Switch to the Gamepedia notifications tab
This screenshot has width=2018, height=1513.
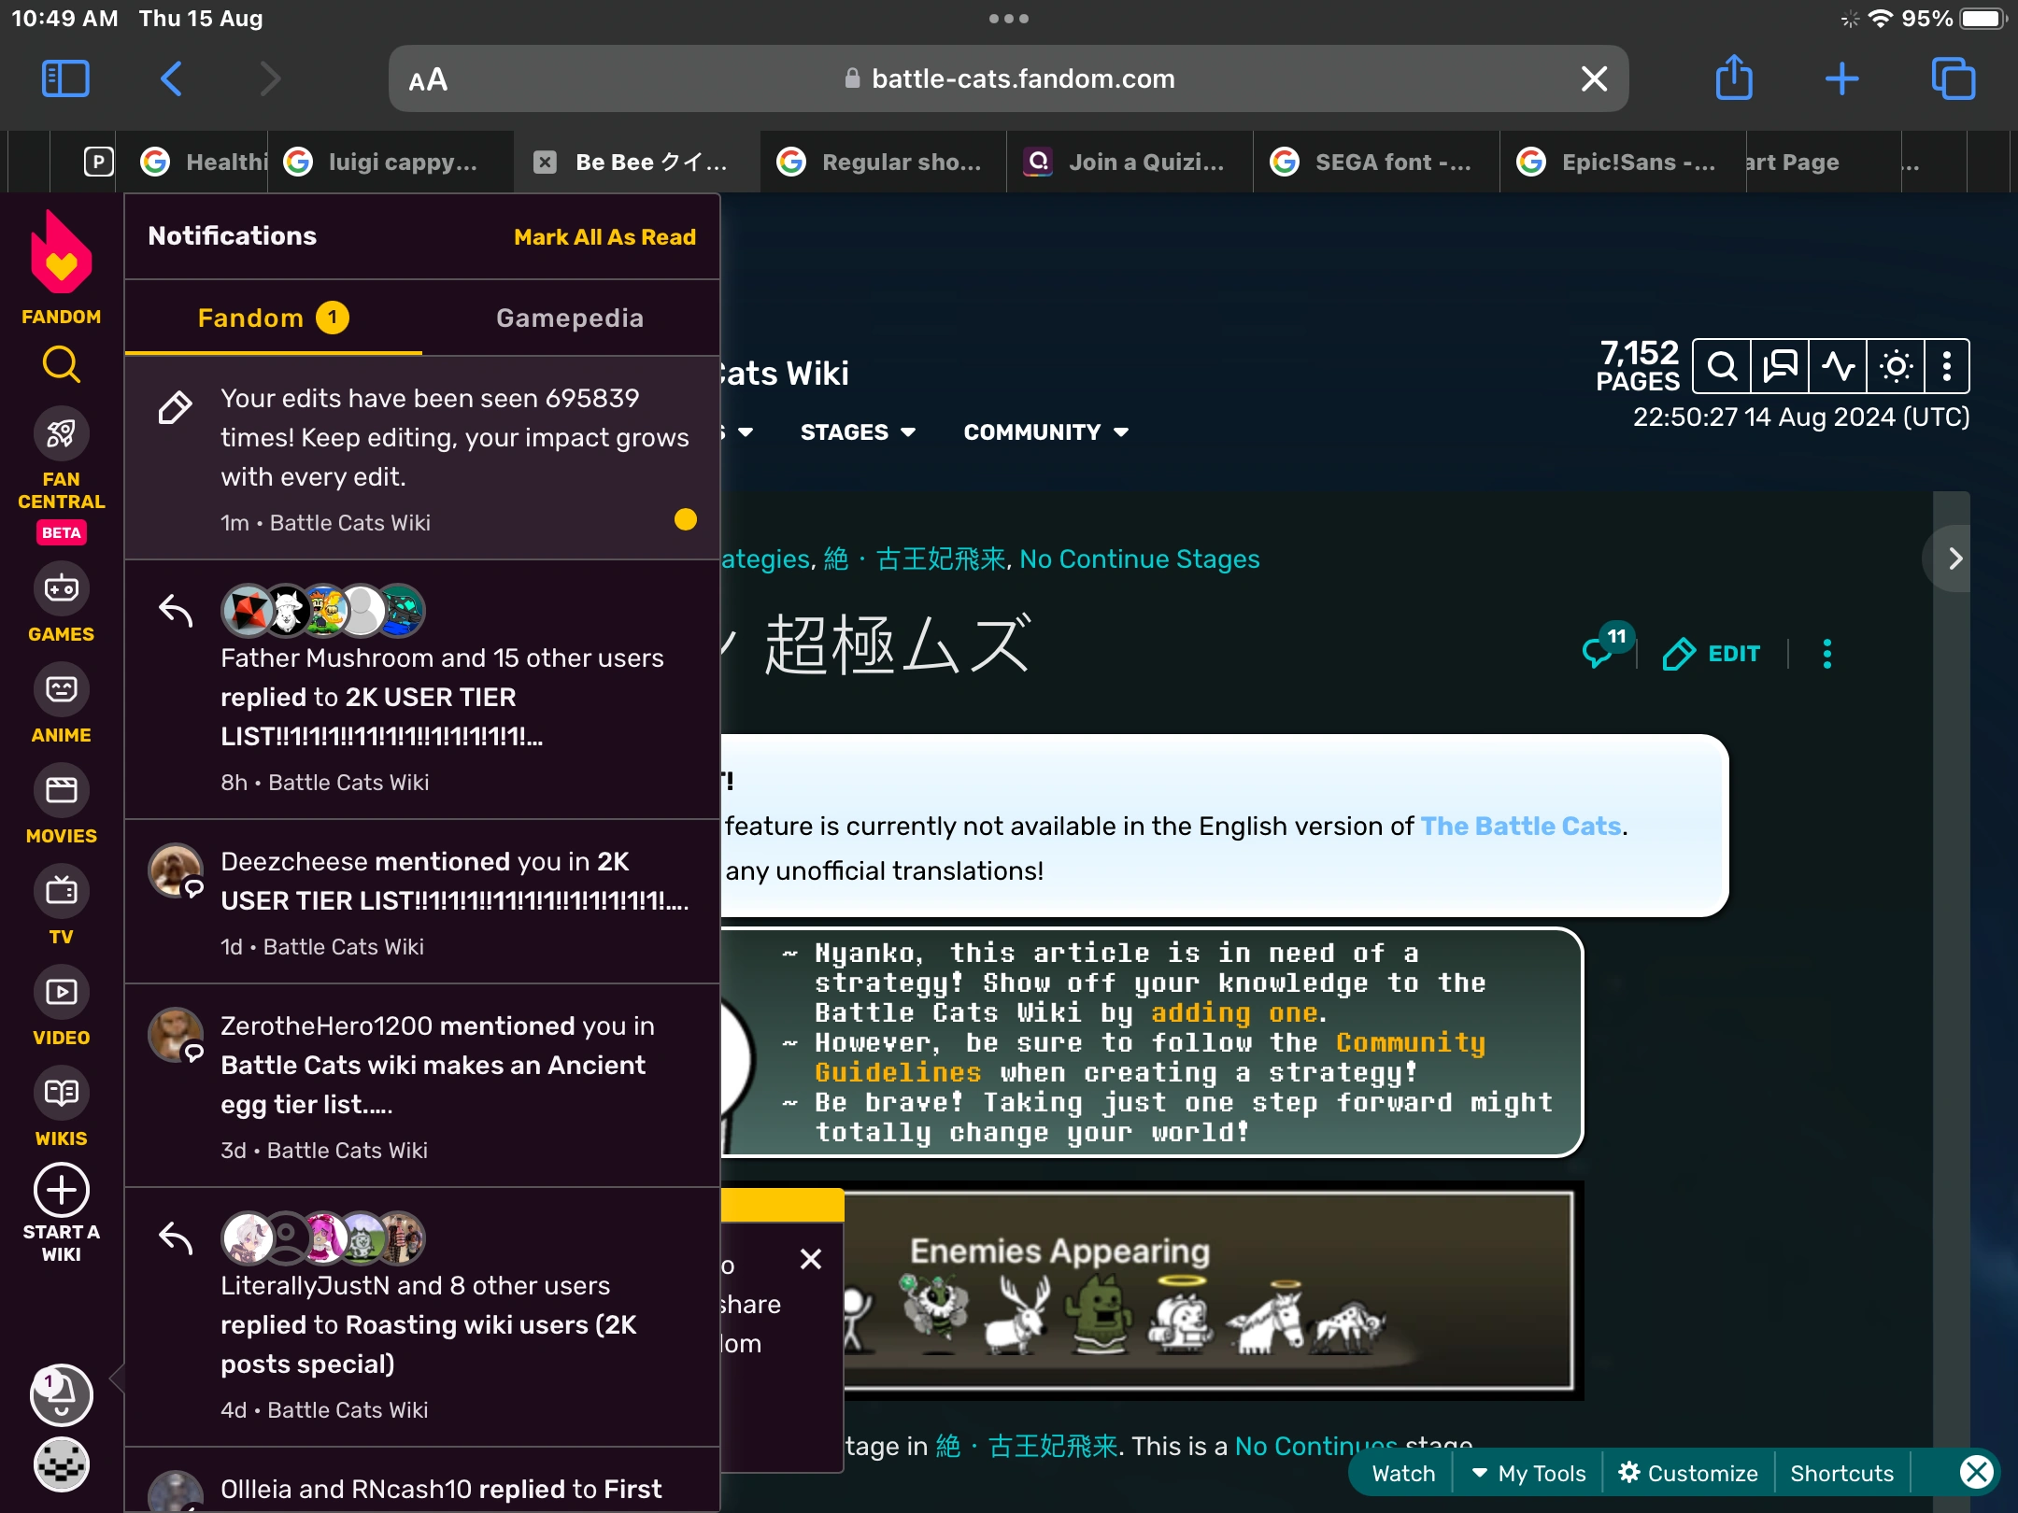[569, 318]
